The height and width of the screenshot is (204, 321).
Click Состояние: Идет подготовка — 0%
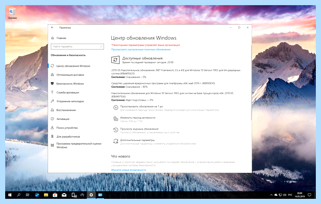[x=132, y=100]
